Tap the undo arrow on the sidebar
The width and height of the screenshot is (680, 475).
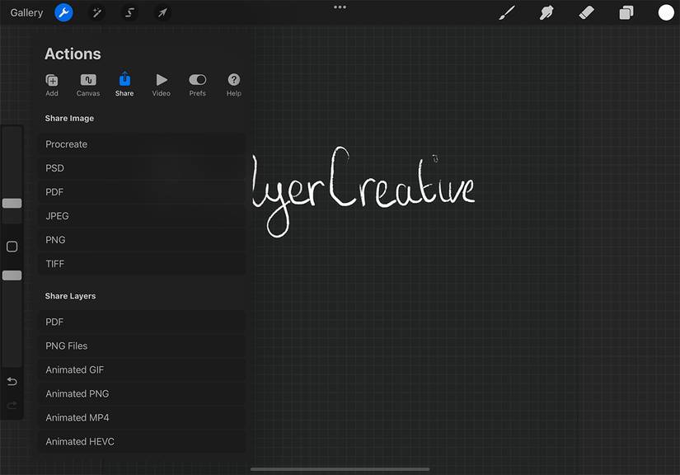click(12, 381)
